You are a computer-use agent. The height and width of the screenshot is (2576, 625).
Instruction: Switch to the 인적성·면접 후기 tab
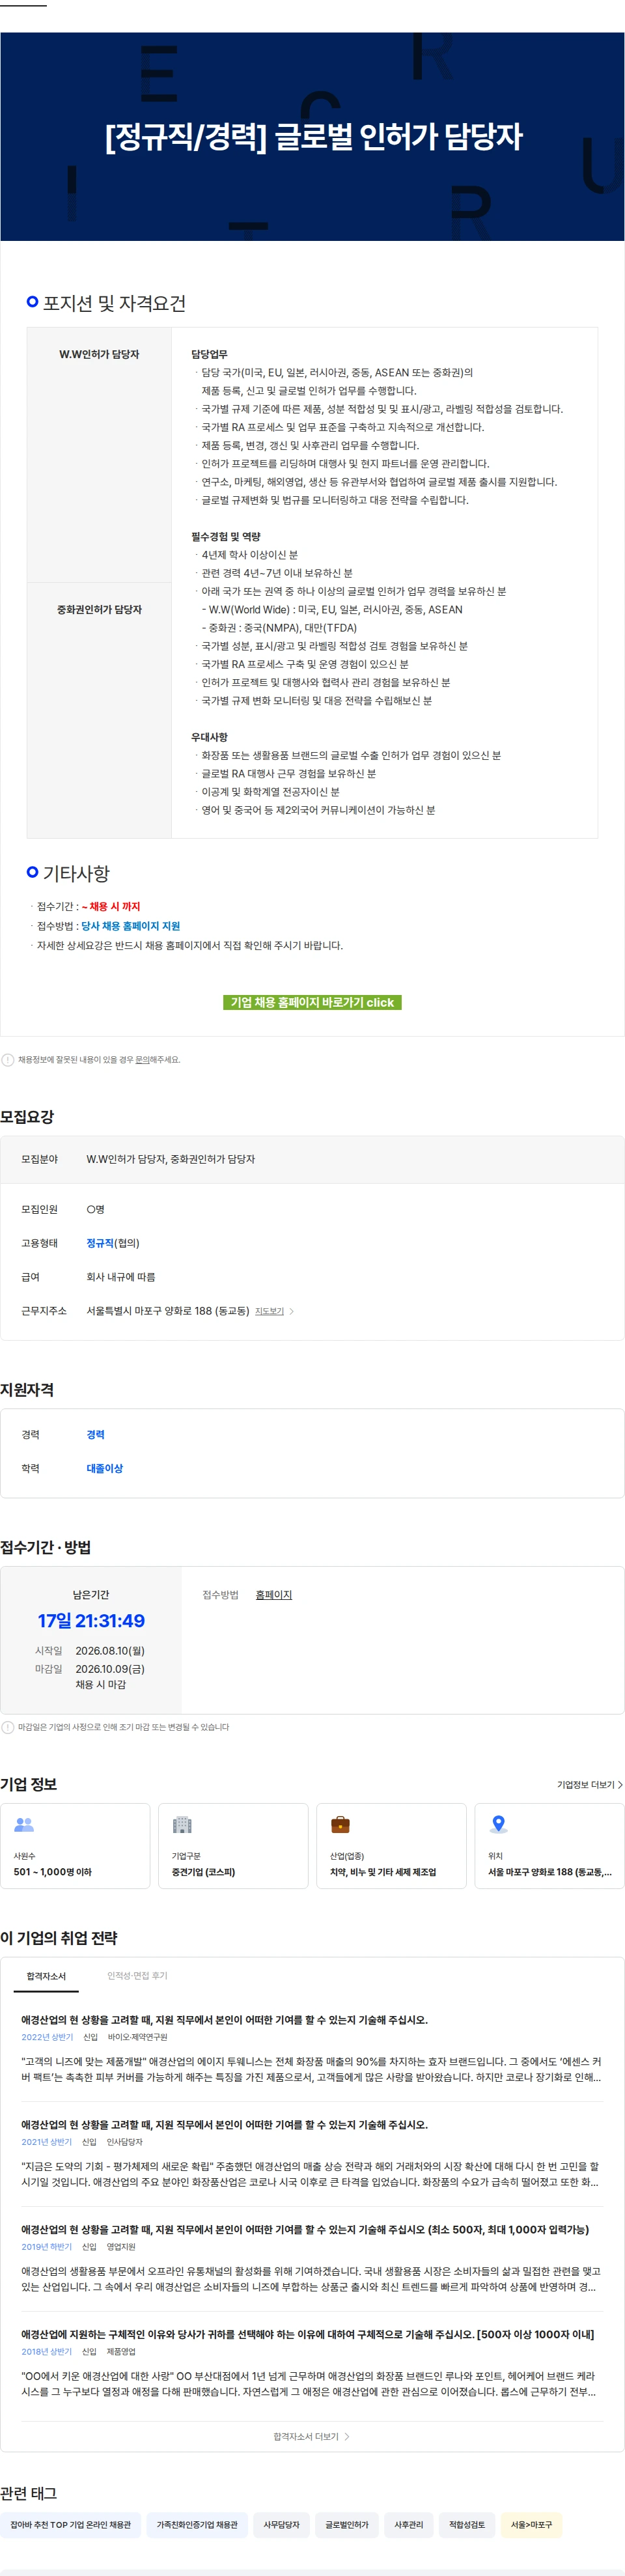(x=137, y=1976)
